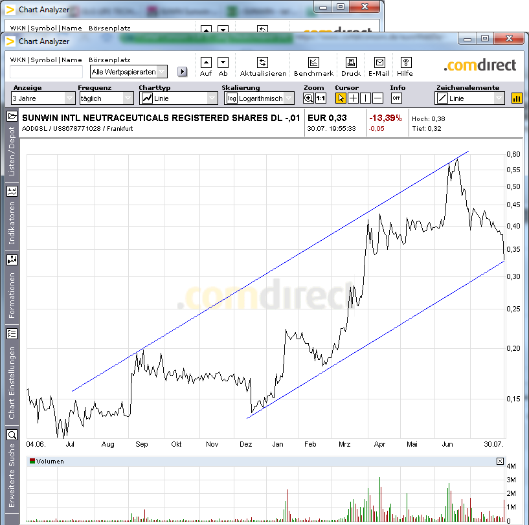529x525 pixels.
Task: Open the Benchmark comparison tool
Action: click(x=313, y=63)
